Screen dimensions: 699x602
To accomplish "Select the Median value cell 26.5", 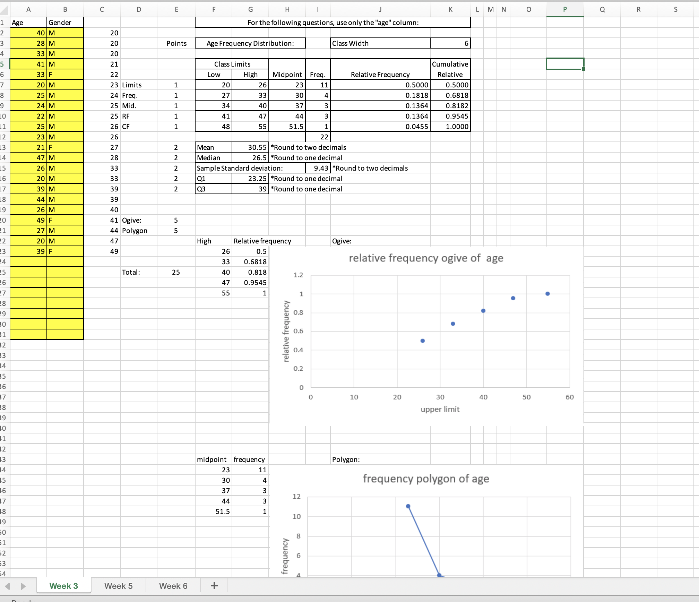I will (x=250, y=158).
